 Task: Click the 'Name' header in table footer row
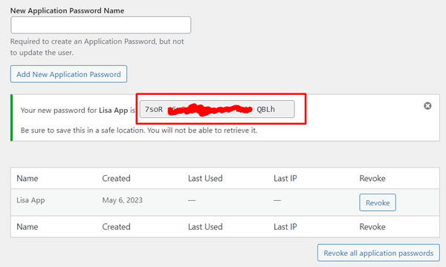(28, 227)
